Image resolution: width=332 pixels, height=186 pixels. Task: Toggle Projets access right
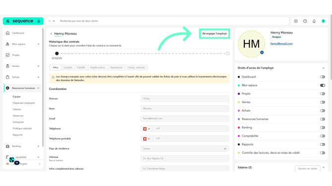(323, 94)
